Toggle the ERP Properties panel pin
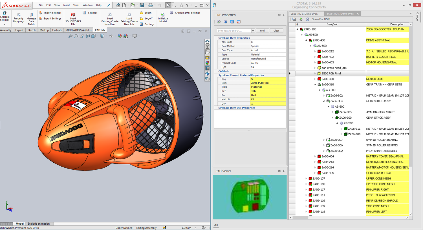The image size is (423, 230). pos(284,15)
